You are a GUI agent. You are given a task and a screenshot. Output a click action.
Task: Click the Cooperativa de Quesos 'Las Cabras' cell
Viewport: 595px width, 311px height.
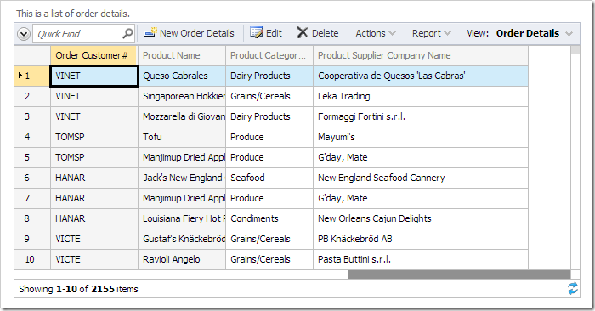coord(421,76)
